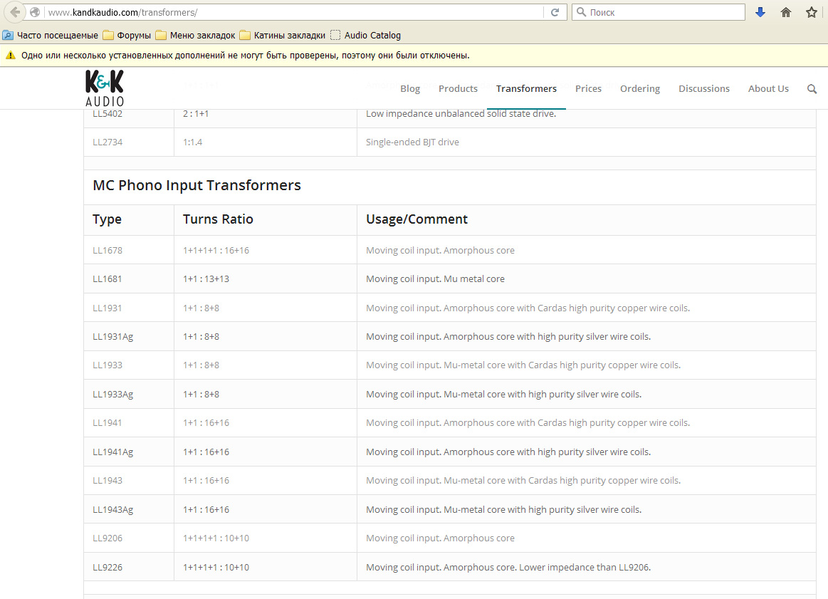Open the Катины закладки bookmark folder

[282, 35]
